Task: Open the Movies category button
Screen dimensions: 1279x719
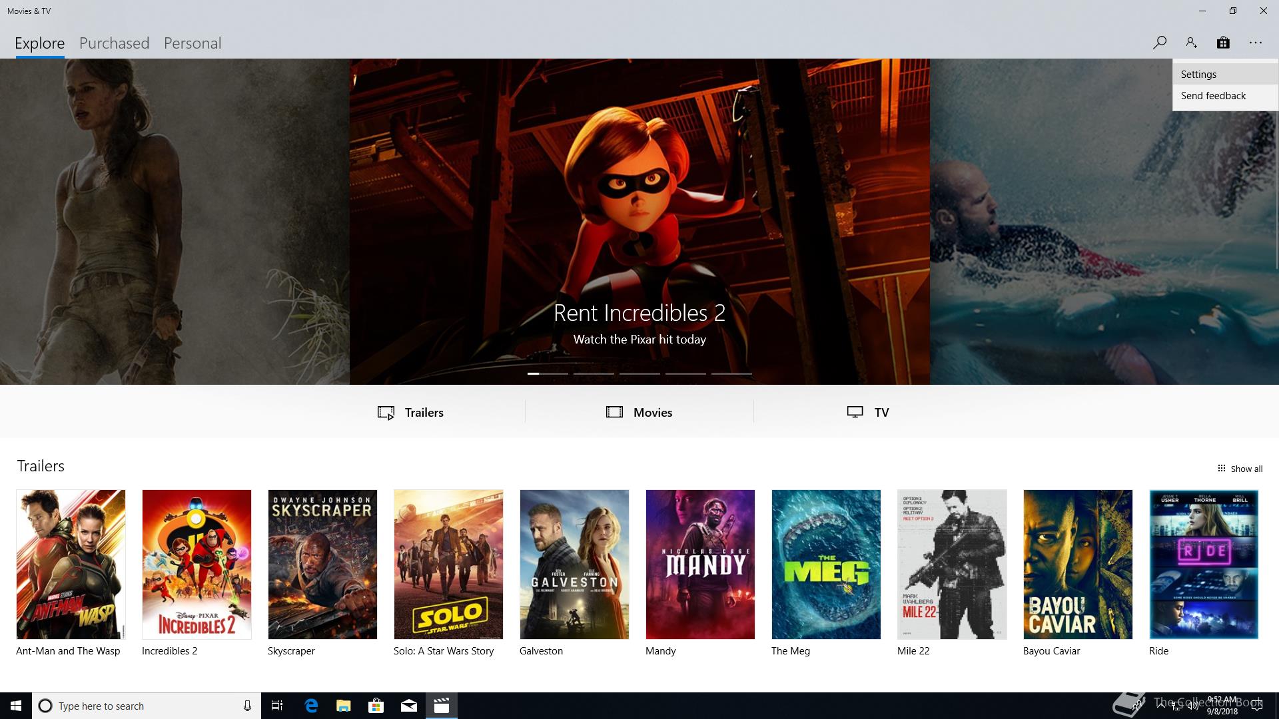Action: coord(639,412)
